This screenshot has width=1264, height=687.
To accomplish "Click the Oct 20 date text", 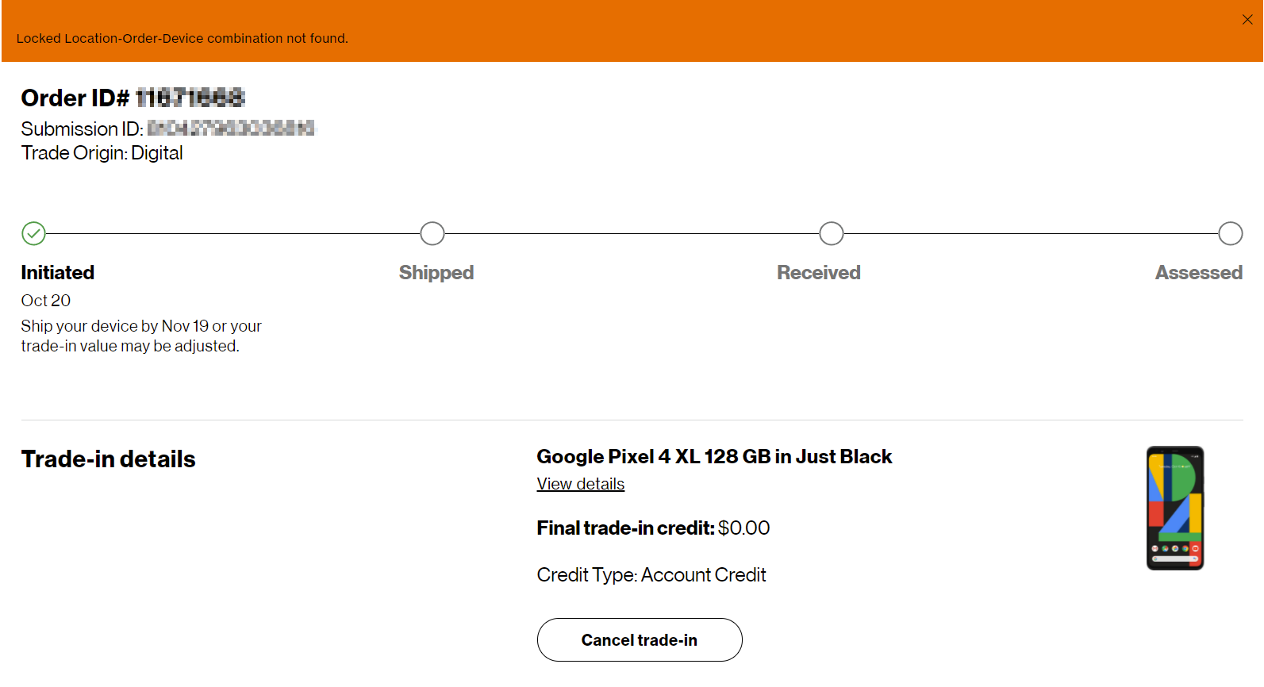I will pos(46,301).
